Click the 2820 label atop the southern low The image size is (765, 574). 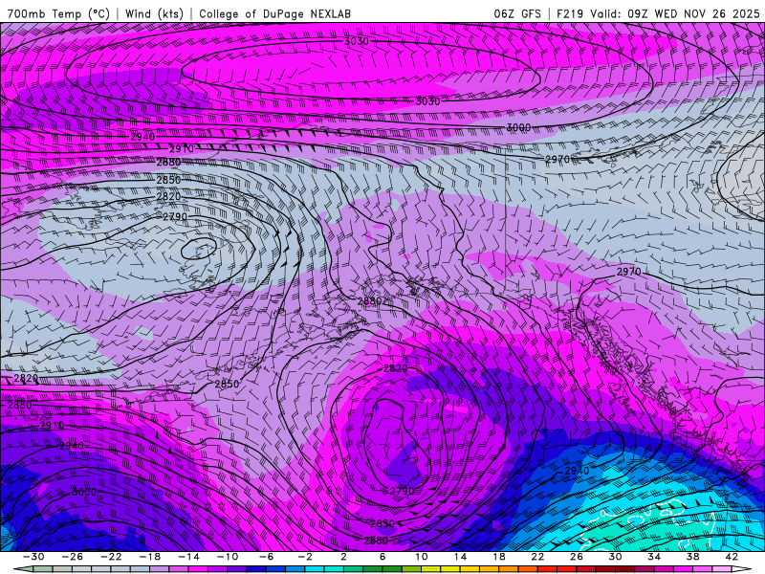[x=395, y=368]
